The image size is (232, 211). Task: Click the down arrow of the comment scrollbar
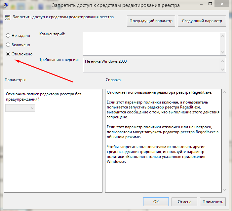pos(223,52)
